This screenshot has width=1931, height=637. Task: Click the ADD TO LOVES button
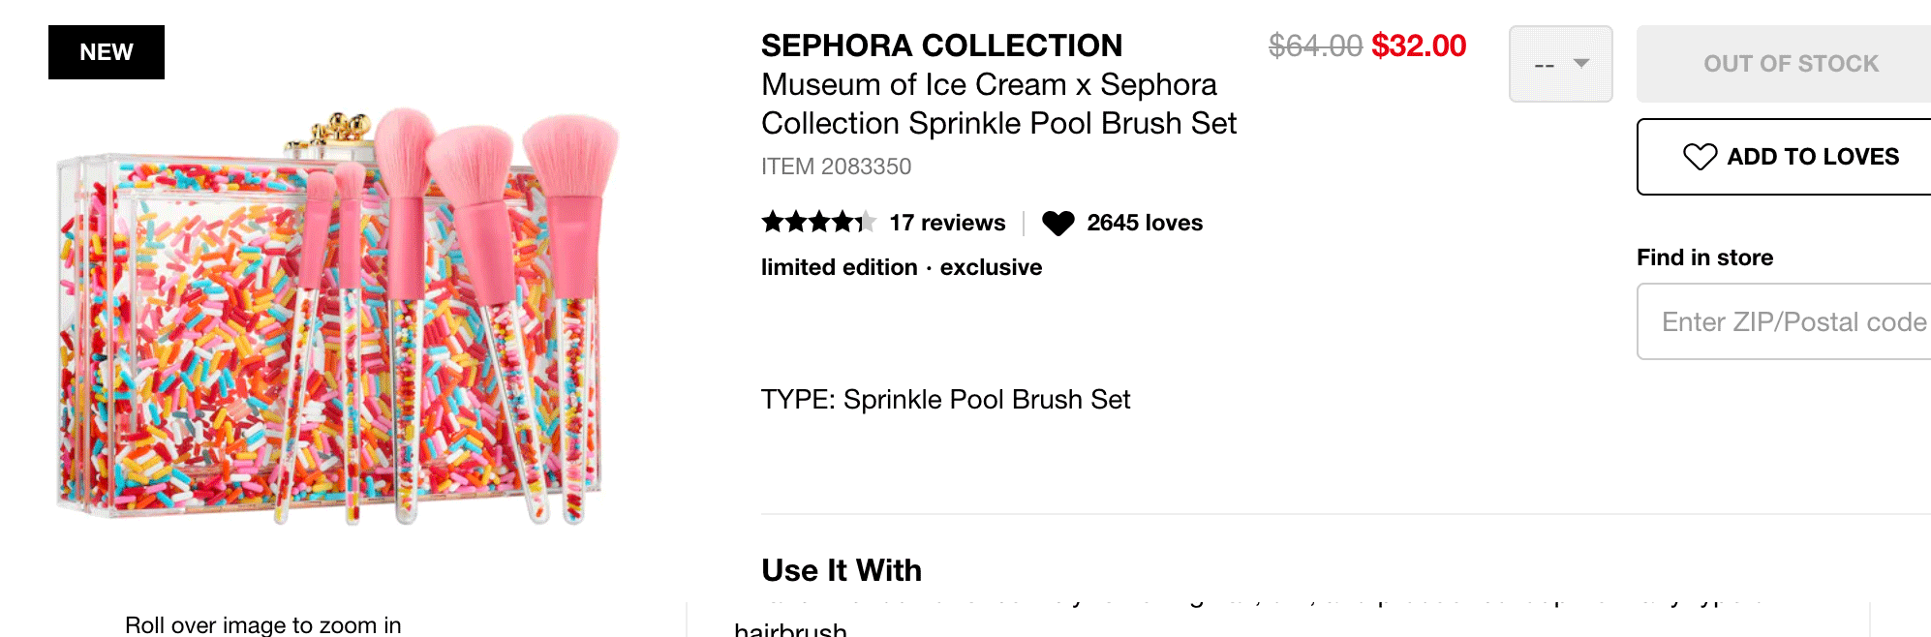pos(1784,157)
